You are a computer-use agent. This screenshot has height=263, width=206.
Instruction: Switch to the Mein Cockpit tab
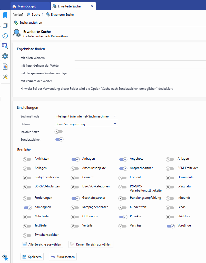click(30, 6)
